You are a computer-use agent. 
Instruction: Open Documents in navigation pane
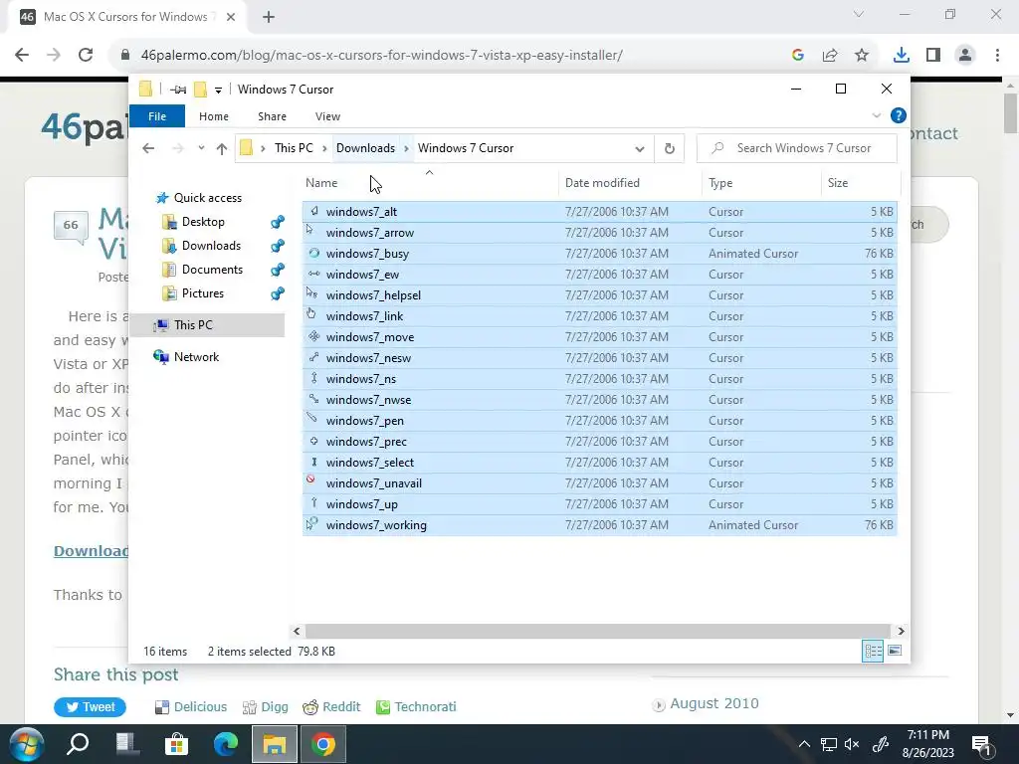212,269
